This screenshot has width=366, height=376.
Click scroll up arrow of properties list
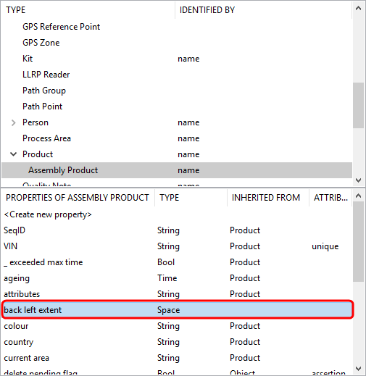[x=359, y=196]
